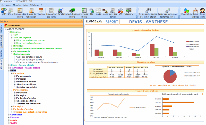Screen dimensions: 206x125
Task: Switch to the Fiches side tab
Action: (x=2, y=53)
